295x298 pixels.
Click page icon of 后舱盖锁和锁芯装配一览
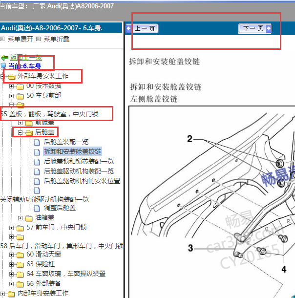tap(37, 162)
